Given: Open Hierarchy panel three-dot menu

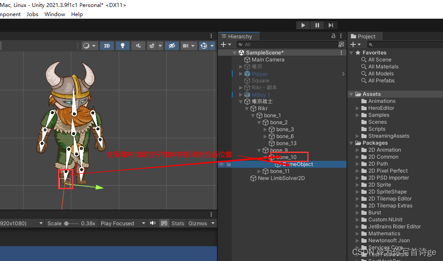Looking at the screenshot, I should click(341, 36).
